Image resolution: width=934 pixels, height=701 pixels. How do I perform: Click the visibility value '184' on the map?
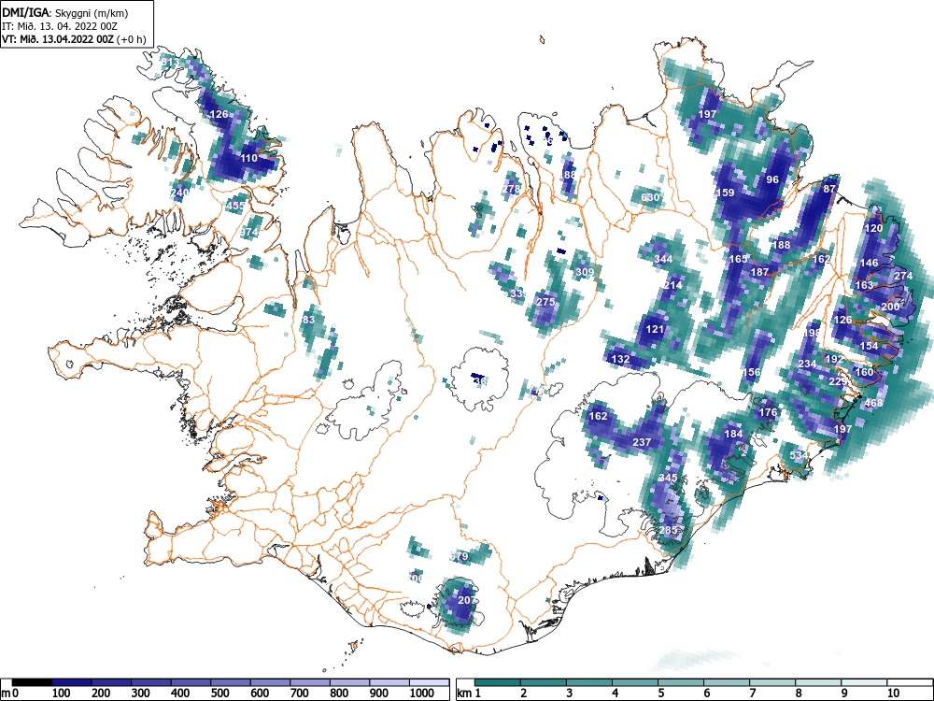point(733,434)
